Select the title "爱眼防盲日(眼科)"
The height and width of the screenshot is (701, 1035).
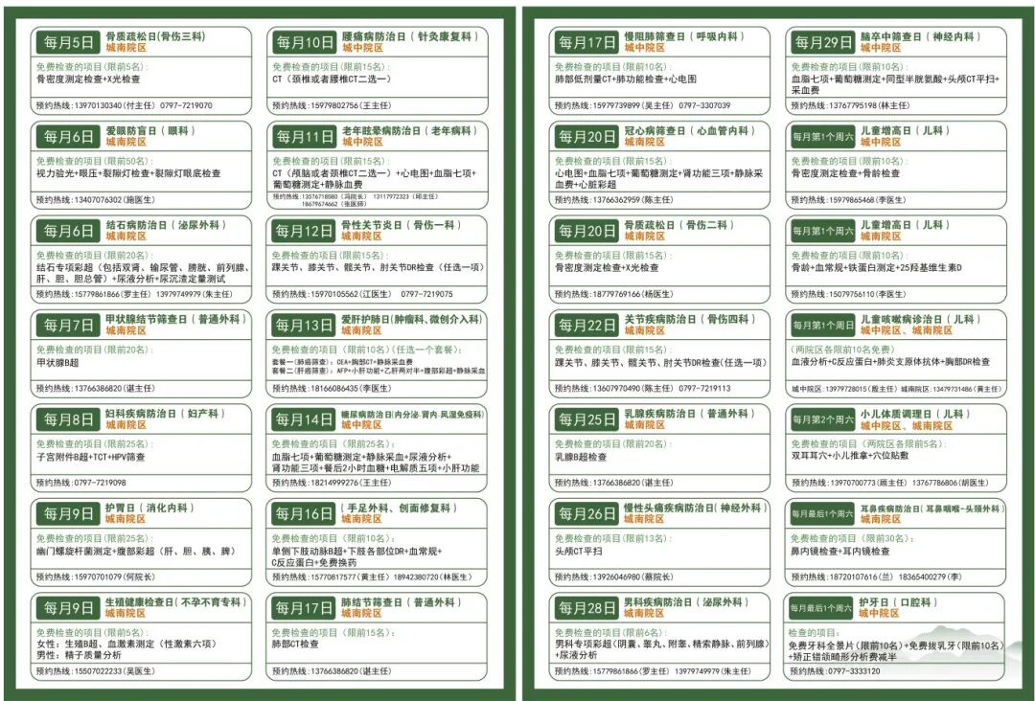point(150,130)
